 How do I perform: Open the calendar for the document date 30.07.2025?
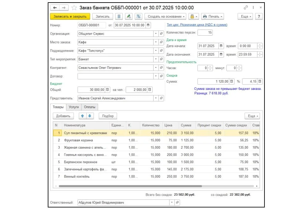coord(148,25)
